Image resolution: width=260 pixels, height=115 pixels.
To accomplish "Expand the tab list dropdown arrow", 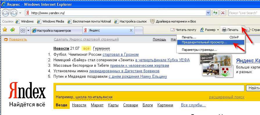I will [28, 30].
